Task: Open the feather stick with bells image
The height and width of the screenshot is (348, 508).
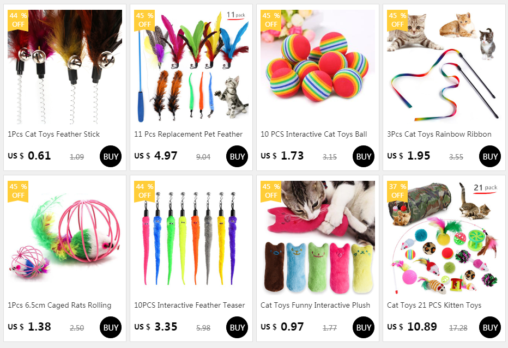Action: (65, 66)
